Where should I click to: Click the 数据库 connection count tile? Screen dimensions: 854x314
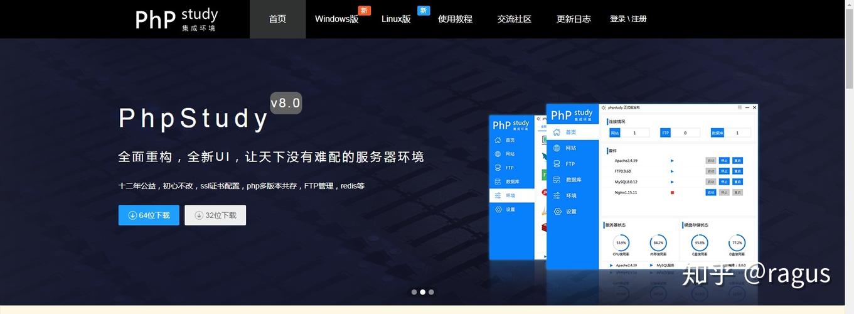coord(731,133)
